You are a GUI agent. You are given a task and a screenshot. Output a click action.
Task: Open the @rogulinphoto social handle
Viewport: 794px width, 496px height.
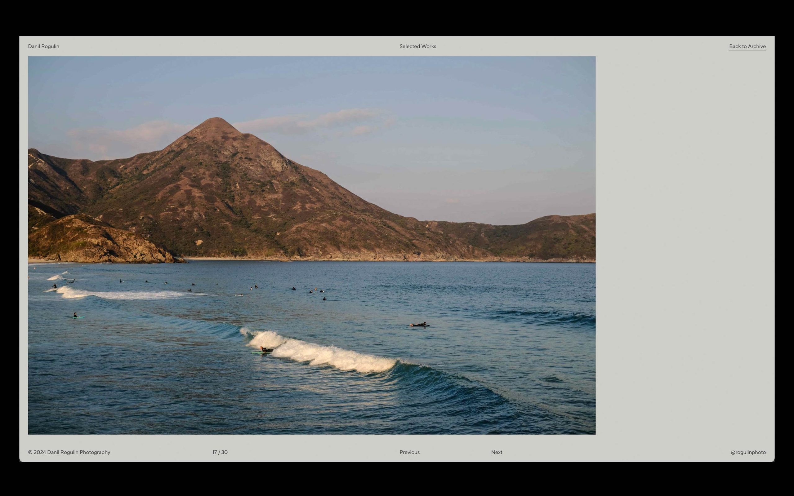[x=748, y=452]
